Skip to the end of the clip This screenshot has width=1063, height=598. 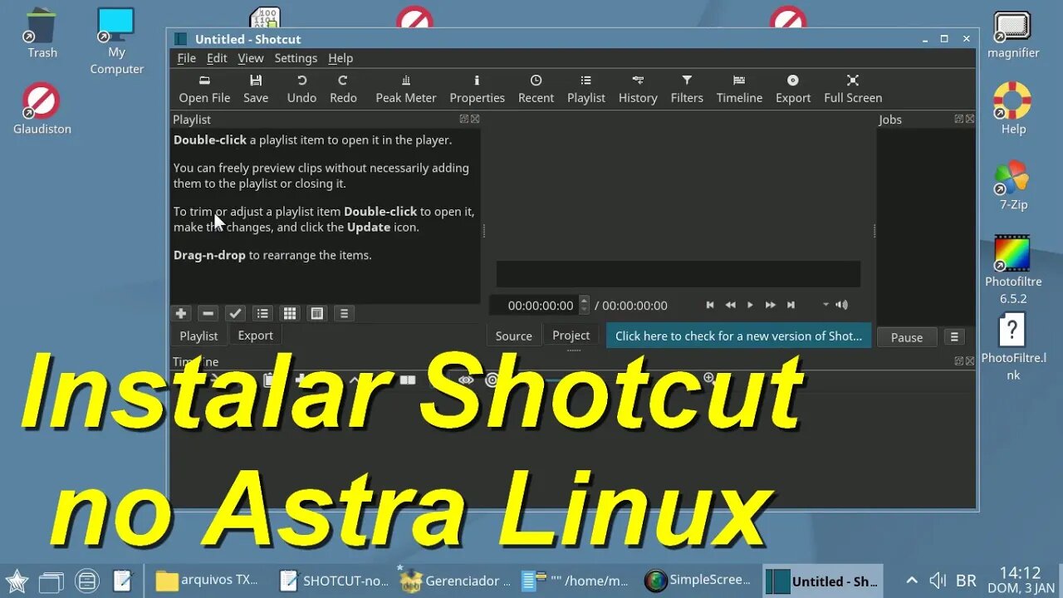tap(791, 305)
